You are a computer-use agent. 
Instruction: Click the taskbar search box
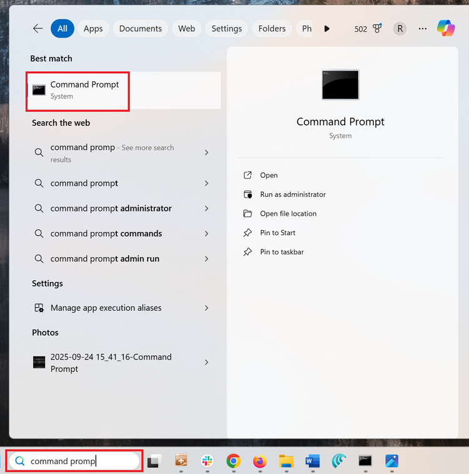[x=74, y=461]
